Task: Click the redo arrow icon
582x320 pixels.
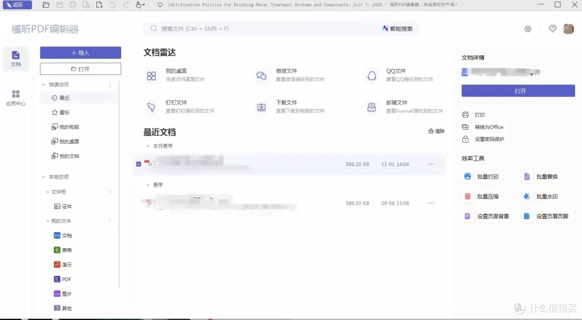Action: pos(126,5)
